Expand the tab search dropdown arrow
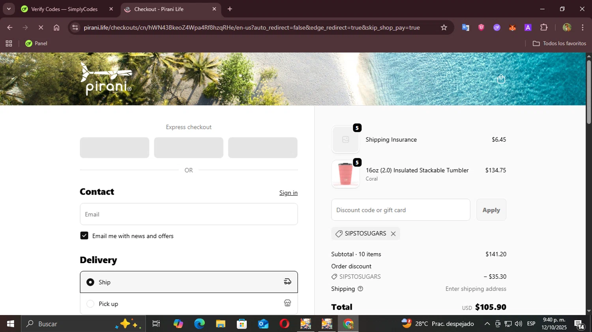The height and width of the screenshot is (332, 592). tap(9, 9)
